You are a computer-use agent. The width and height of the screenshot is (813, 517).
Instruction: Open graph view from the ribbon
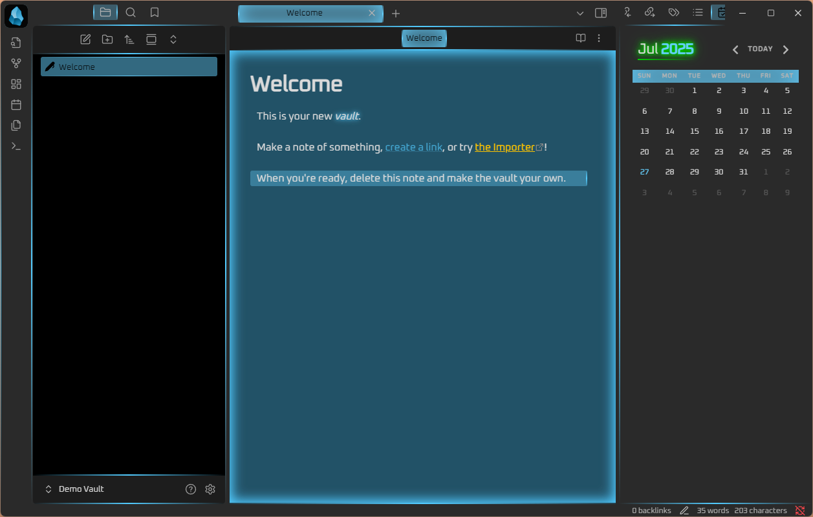point(16,63)
